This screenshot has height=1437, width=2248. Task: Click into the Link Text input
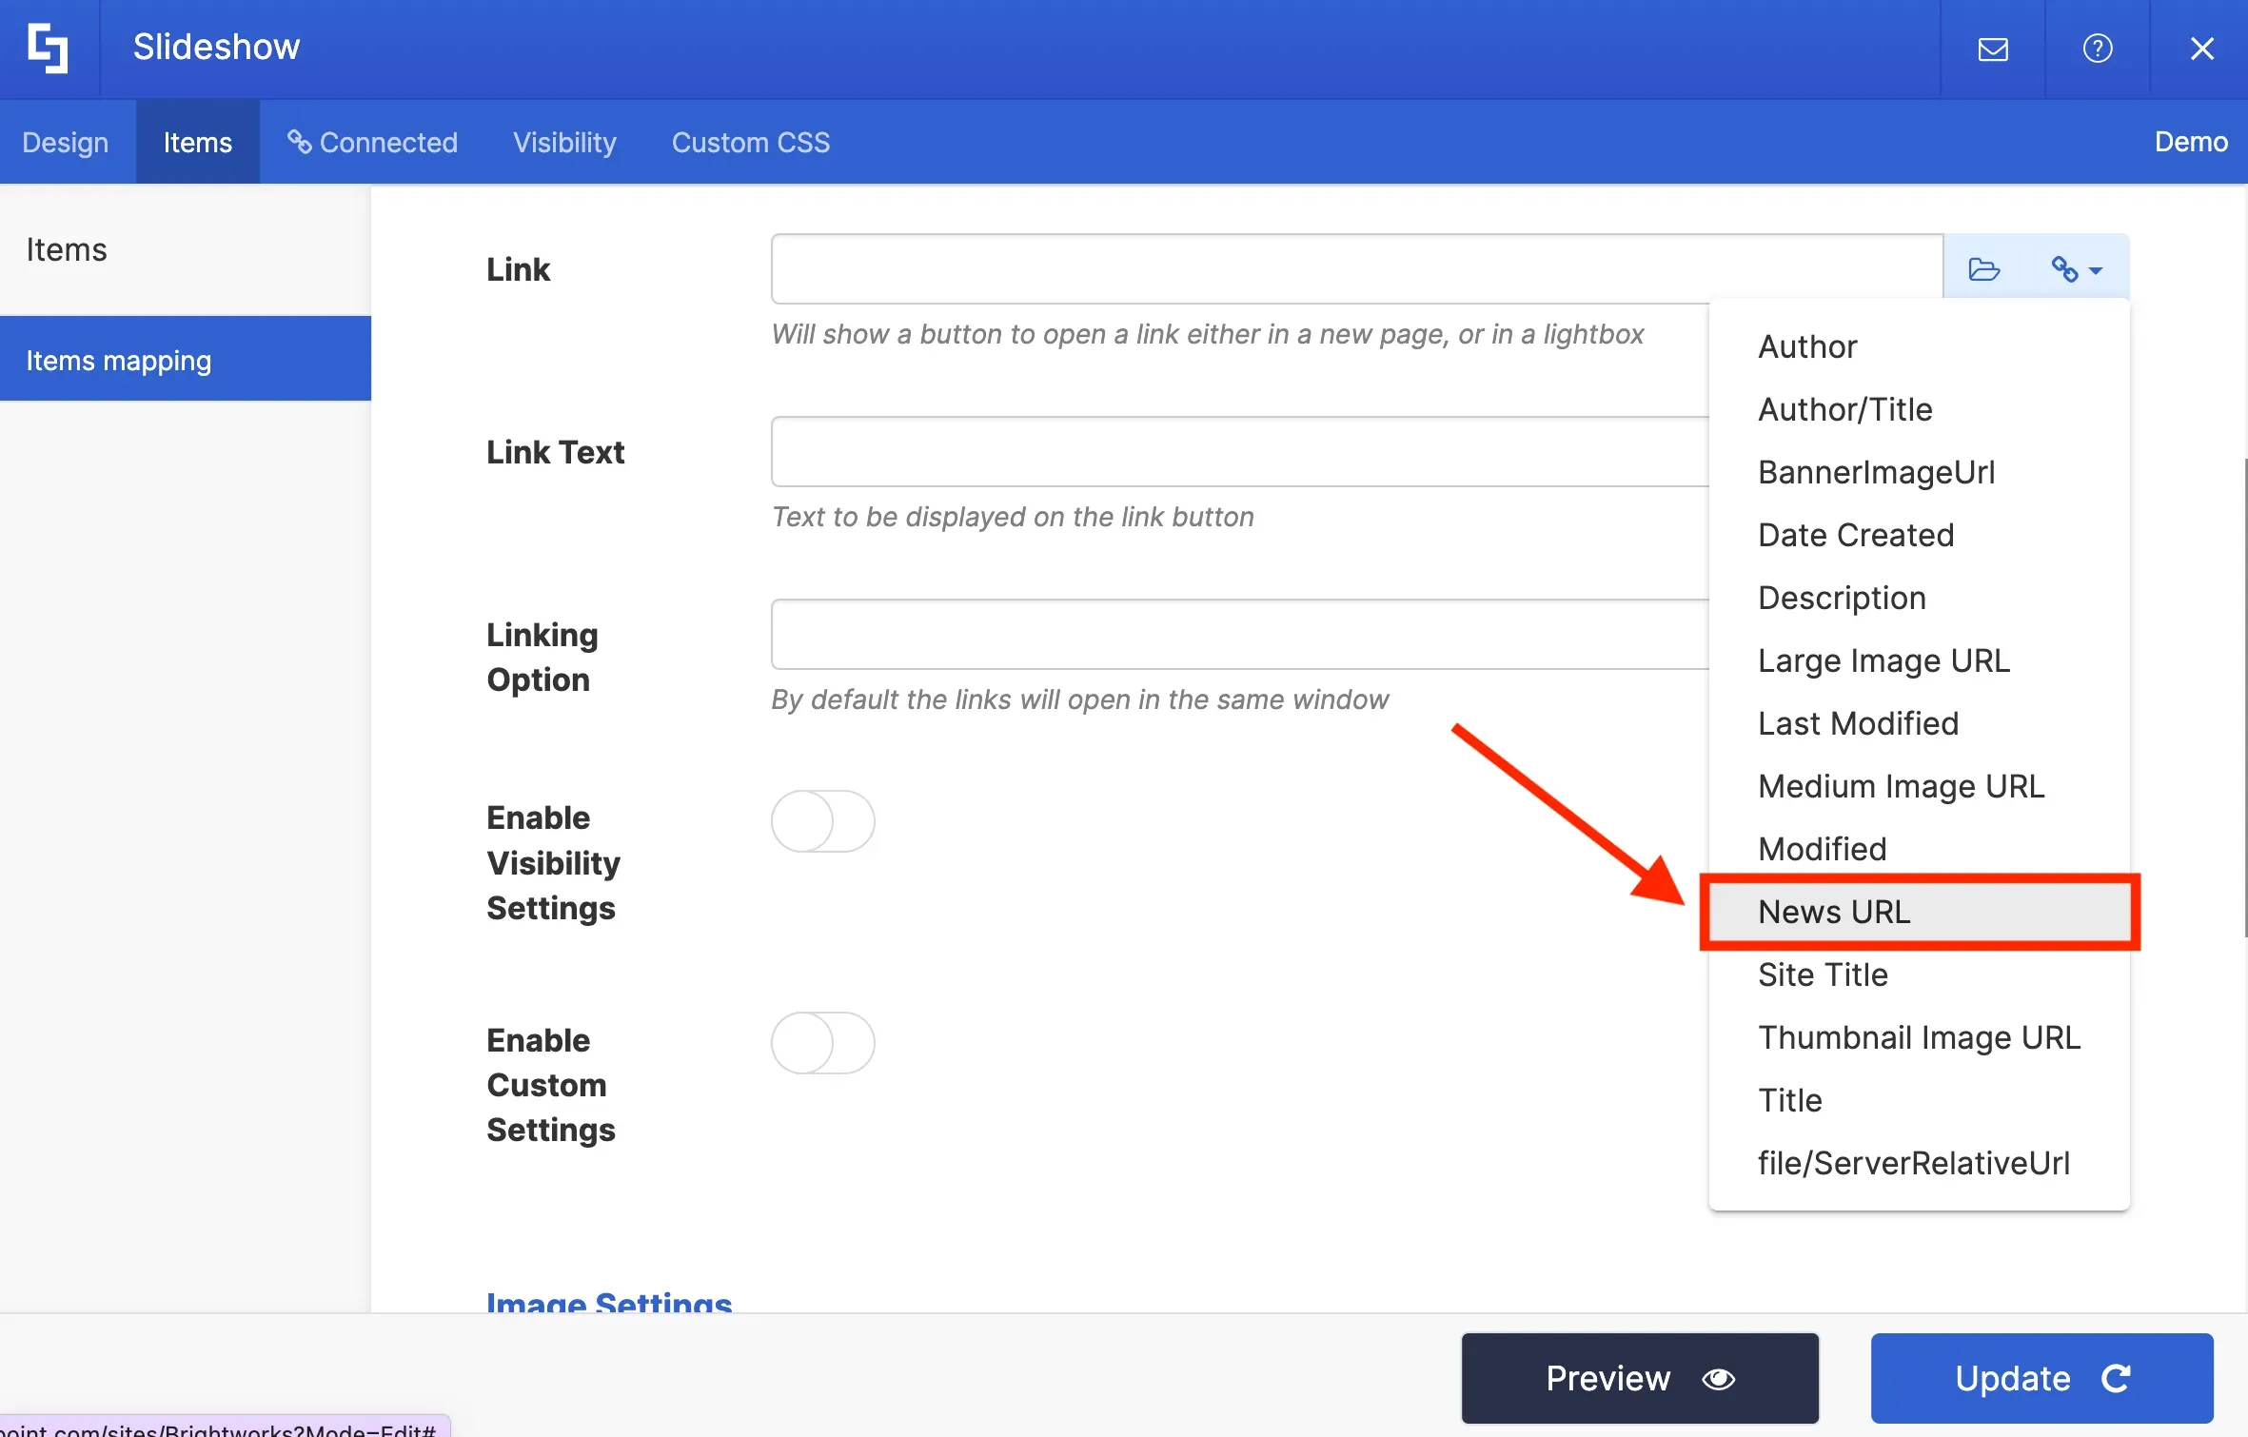tap(1239, 452)
